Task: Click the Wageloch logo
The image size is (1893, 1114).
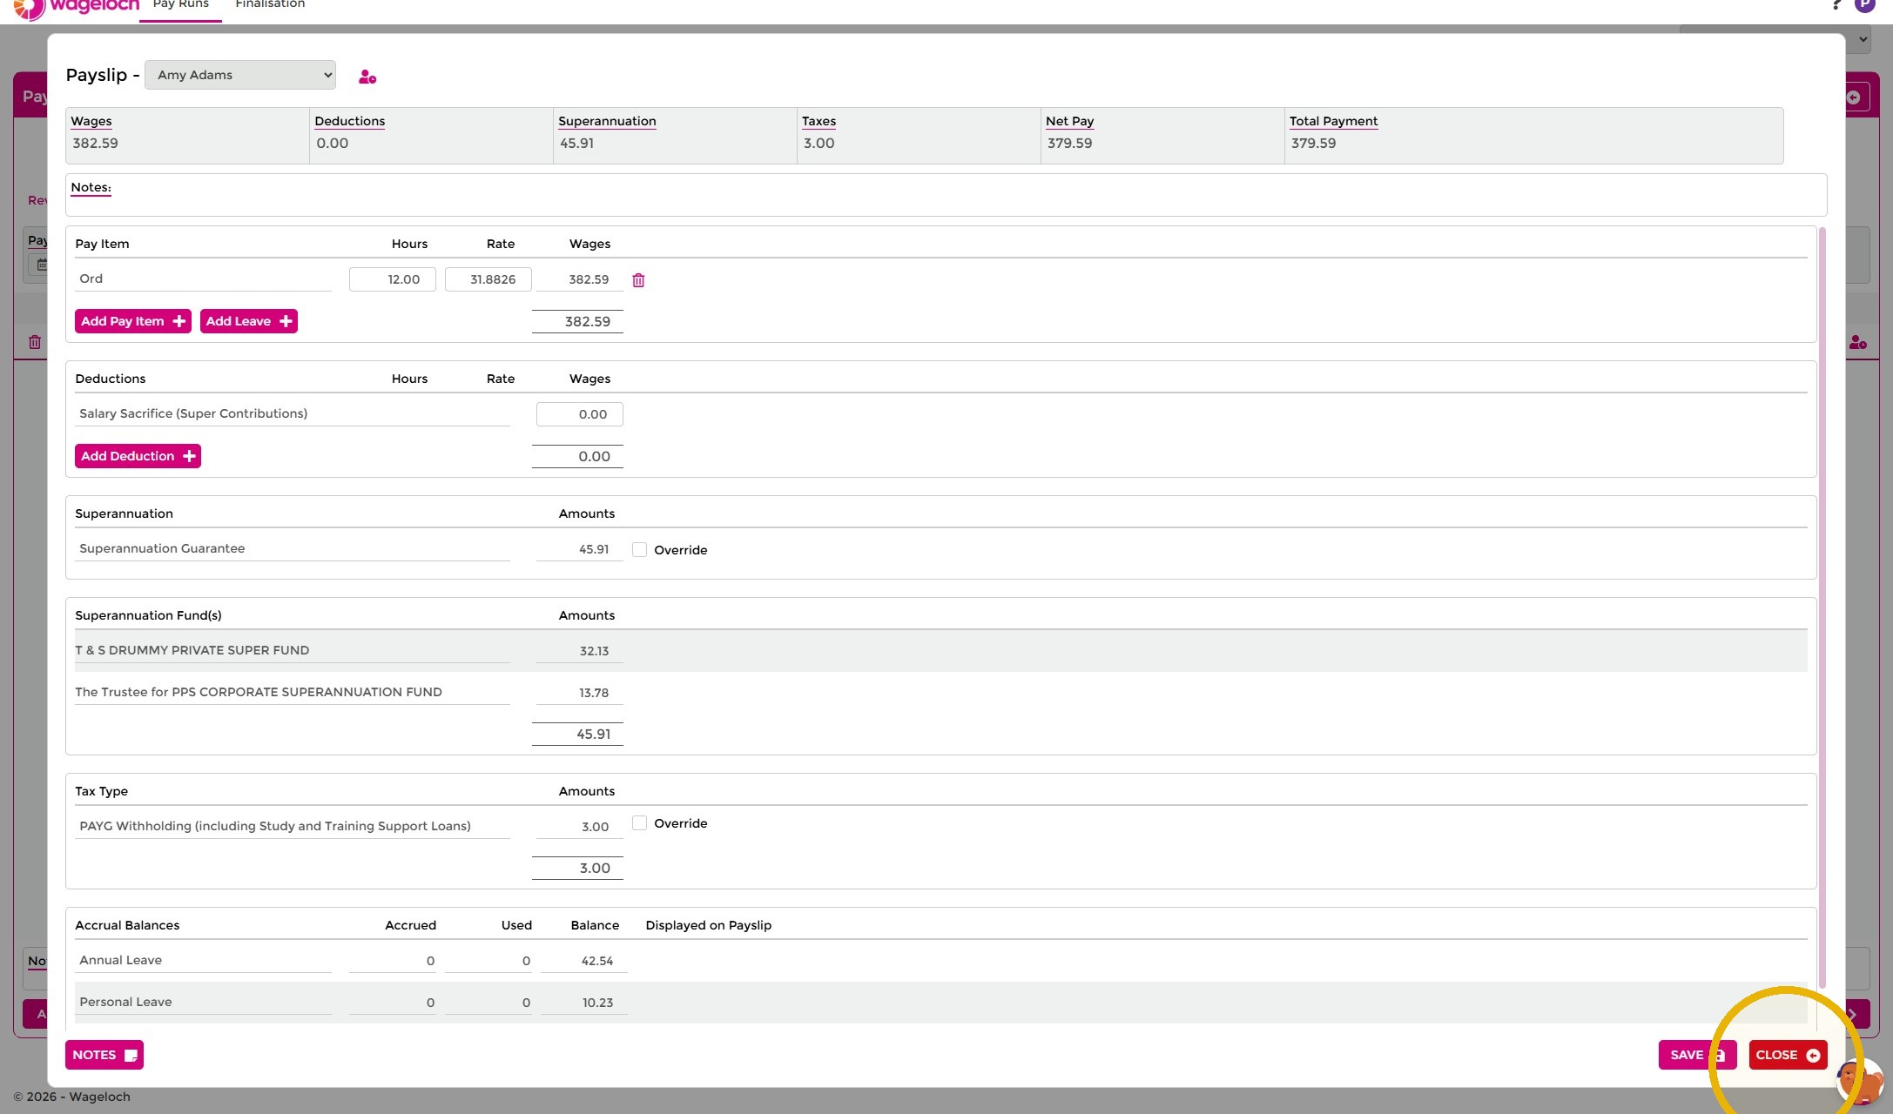Action: click(x=77, y=9)
